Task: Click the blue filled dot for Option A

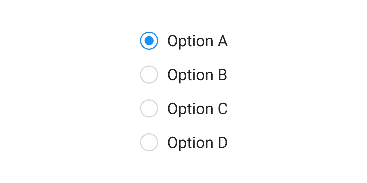Action: [149, 41]
